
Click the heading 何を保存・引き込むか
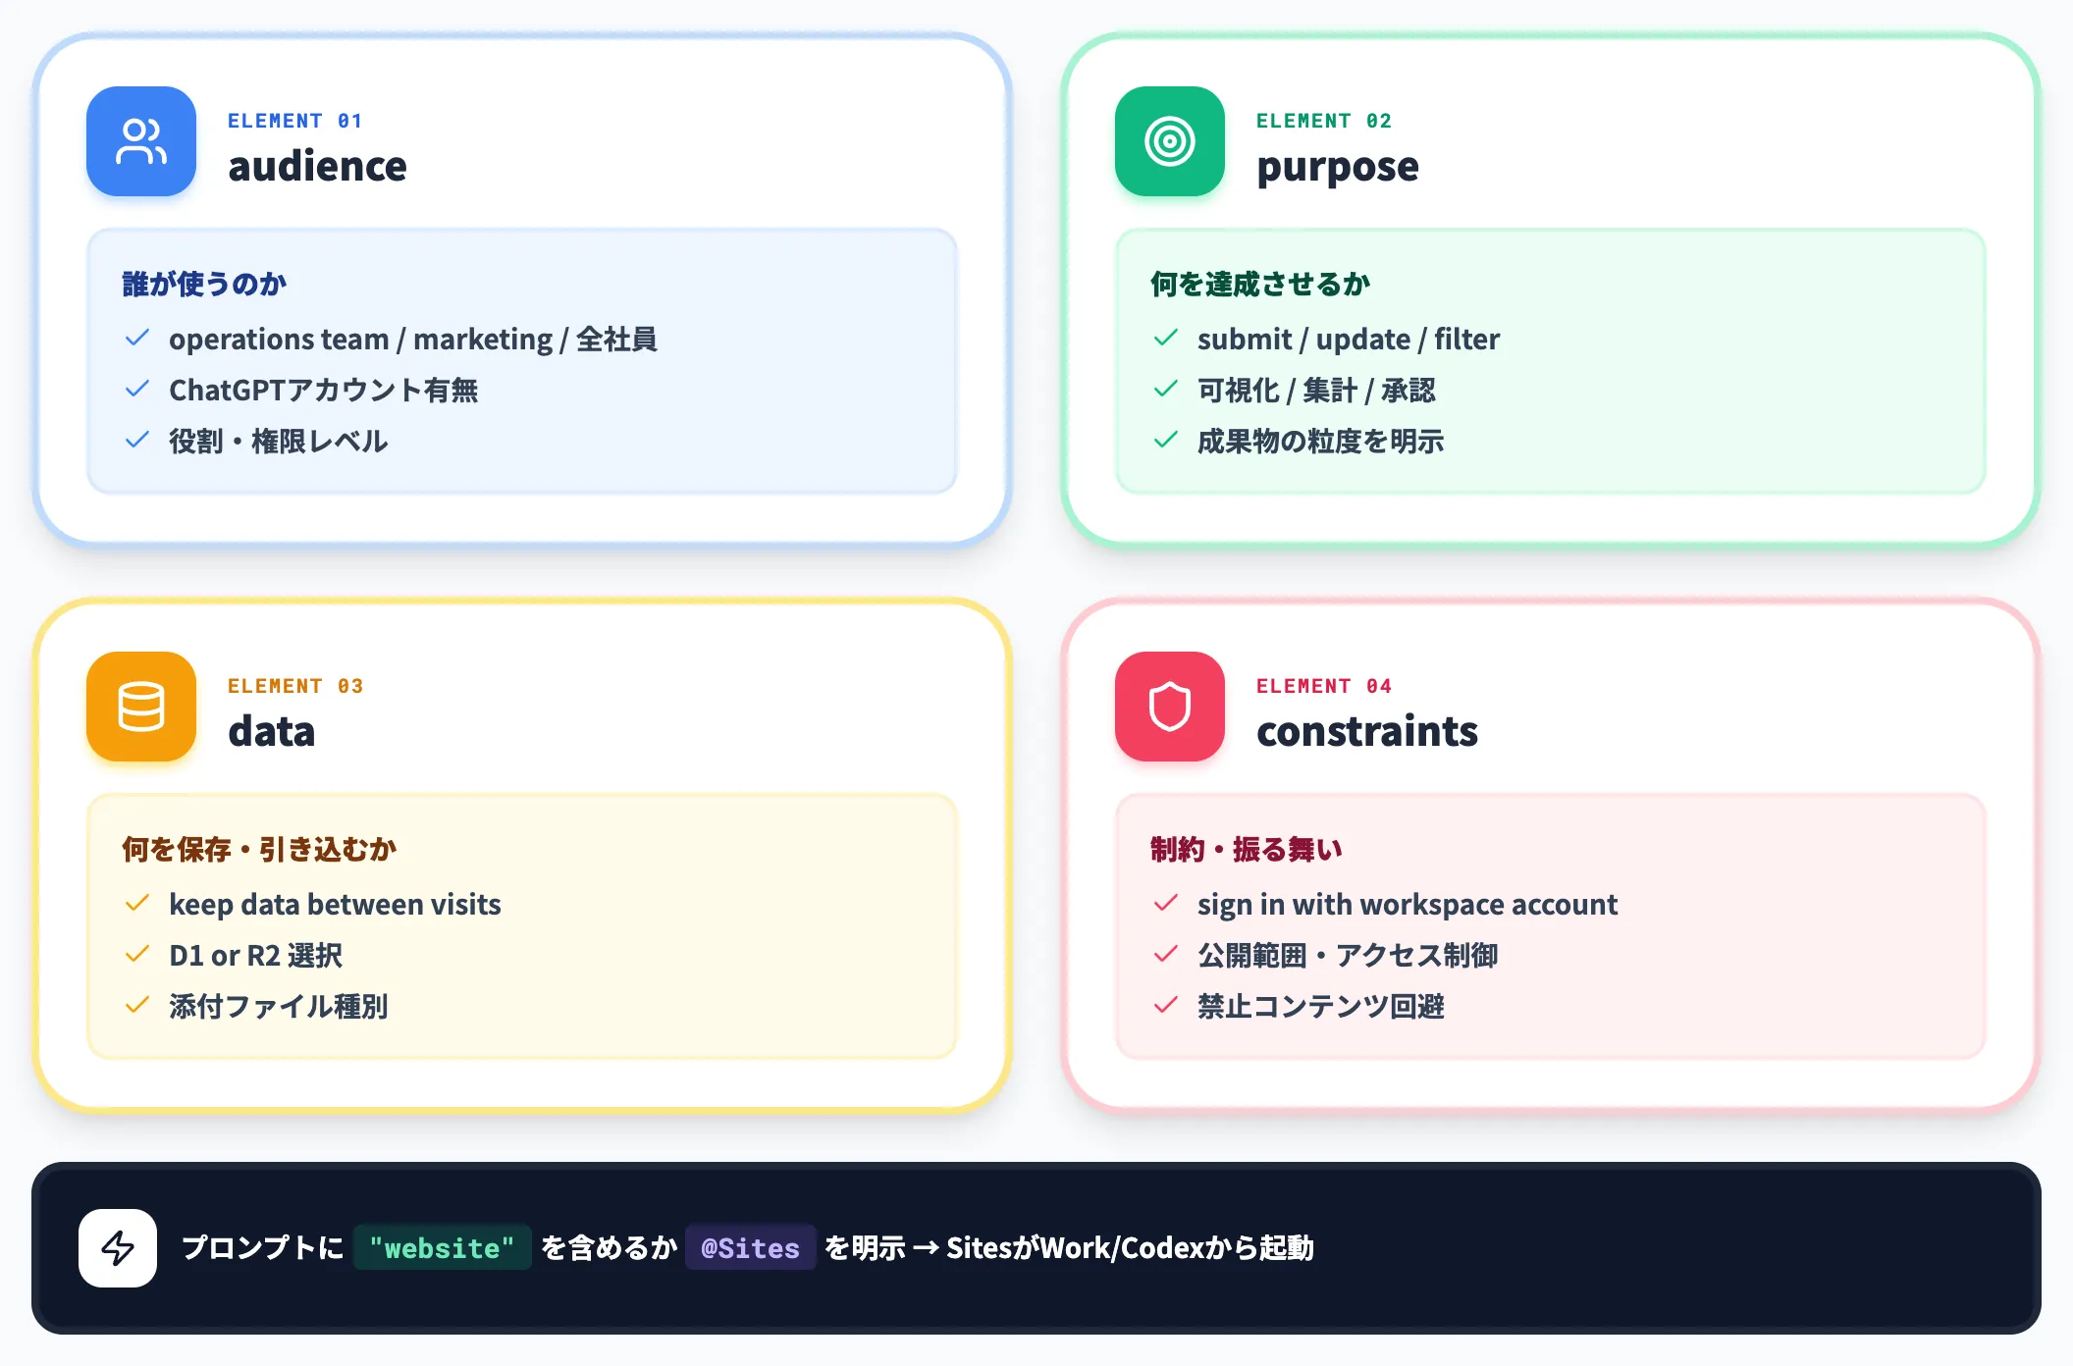[x=259, y=850]
